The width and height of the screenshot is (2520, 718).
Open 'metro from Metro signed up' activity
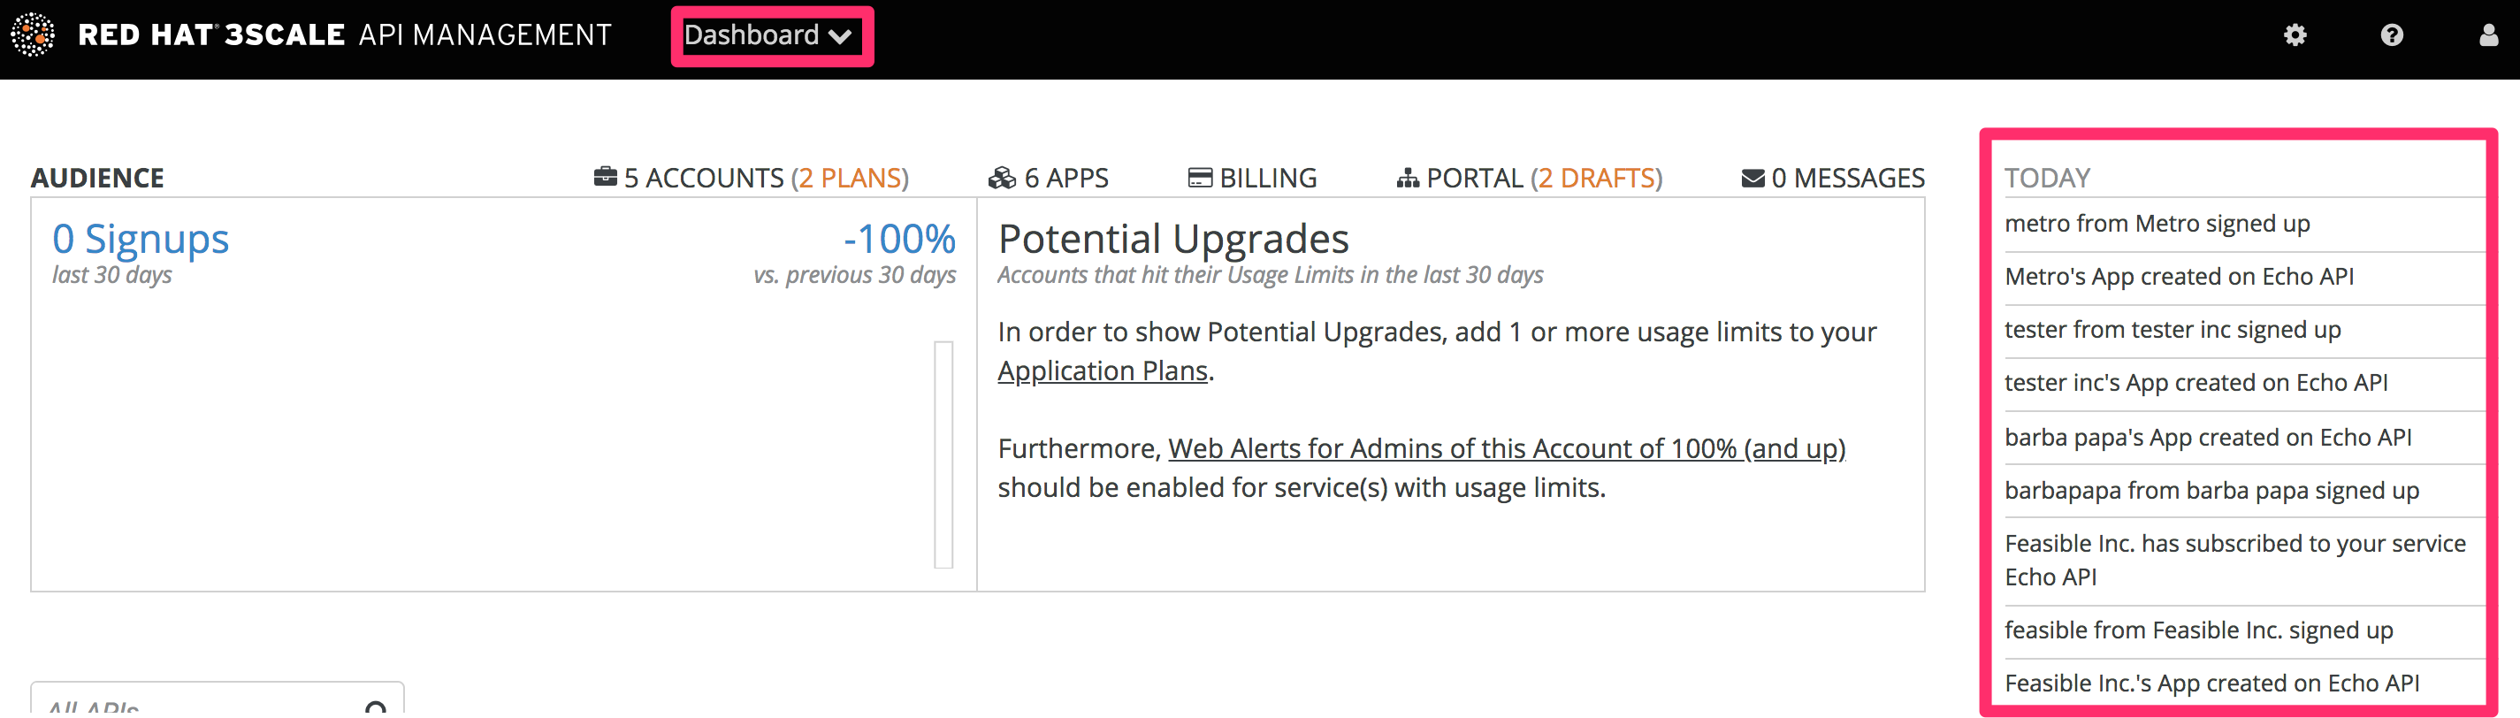click(2157, 224)
